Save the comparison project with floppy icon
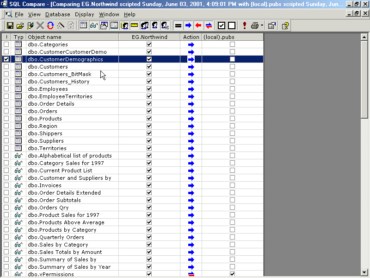This screenshot has height=278, width=370. pos(10,25)
